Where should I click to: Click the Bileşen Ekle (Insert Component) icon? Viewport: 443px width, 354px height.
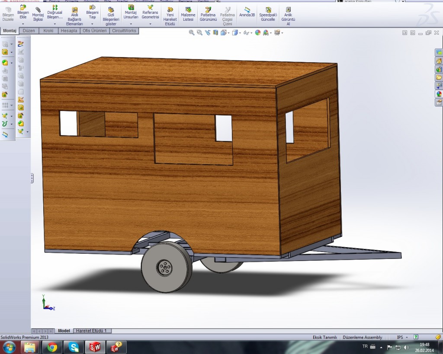(23, 8)
